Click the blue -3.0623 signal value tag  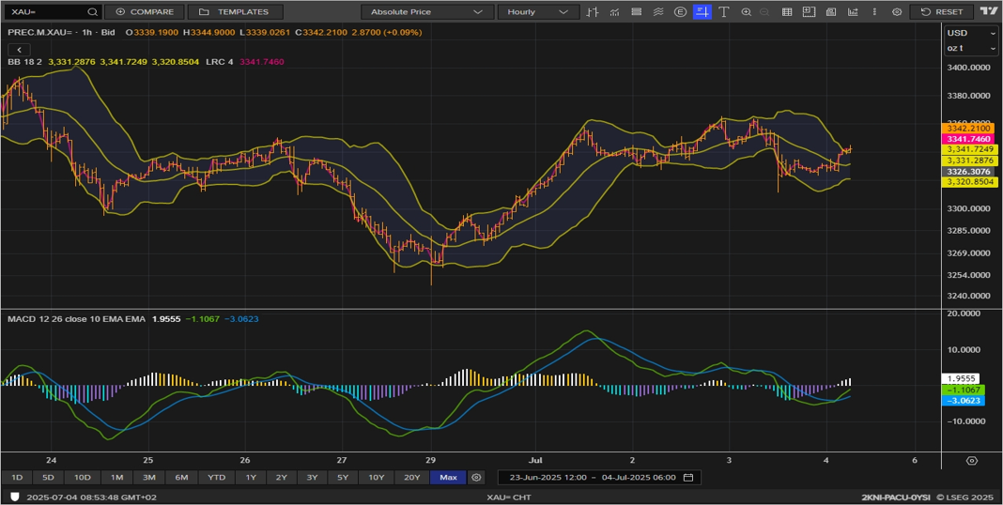pyautogui.click(x=964, y=401)
